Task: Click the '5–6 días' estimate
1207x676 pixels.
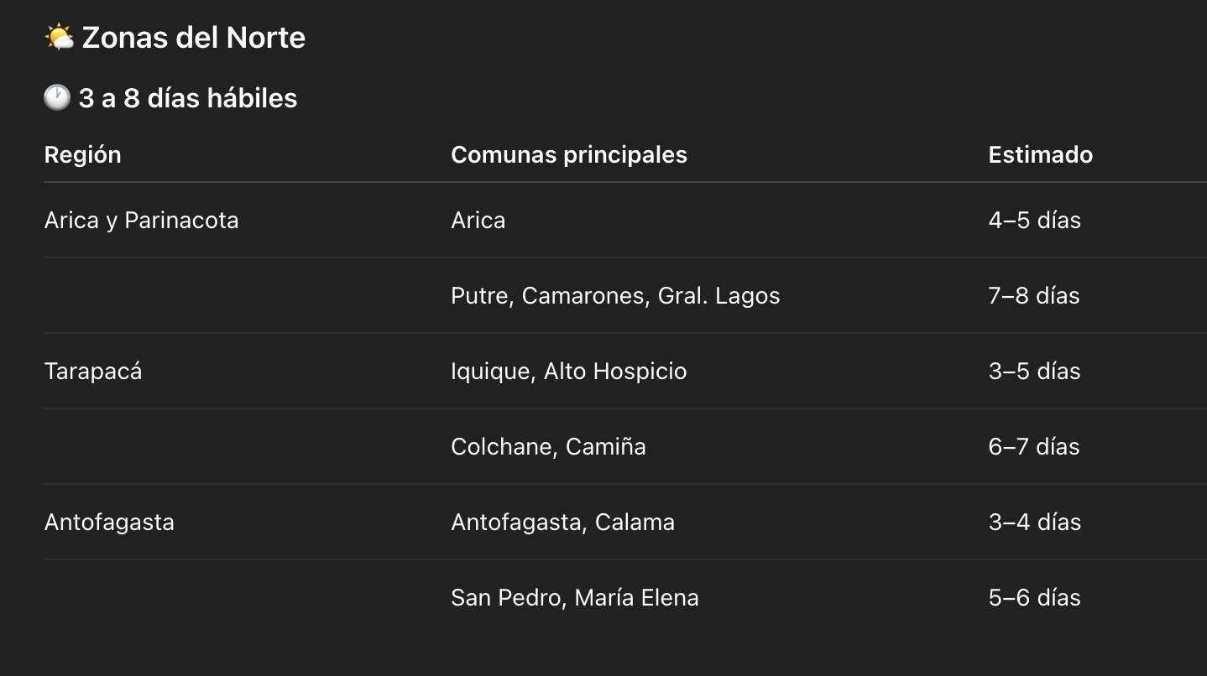Action: [1034, 598]
